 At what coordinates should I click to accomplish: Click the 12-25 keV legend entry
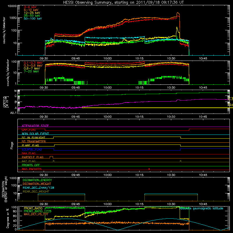click(32, 13)
